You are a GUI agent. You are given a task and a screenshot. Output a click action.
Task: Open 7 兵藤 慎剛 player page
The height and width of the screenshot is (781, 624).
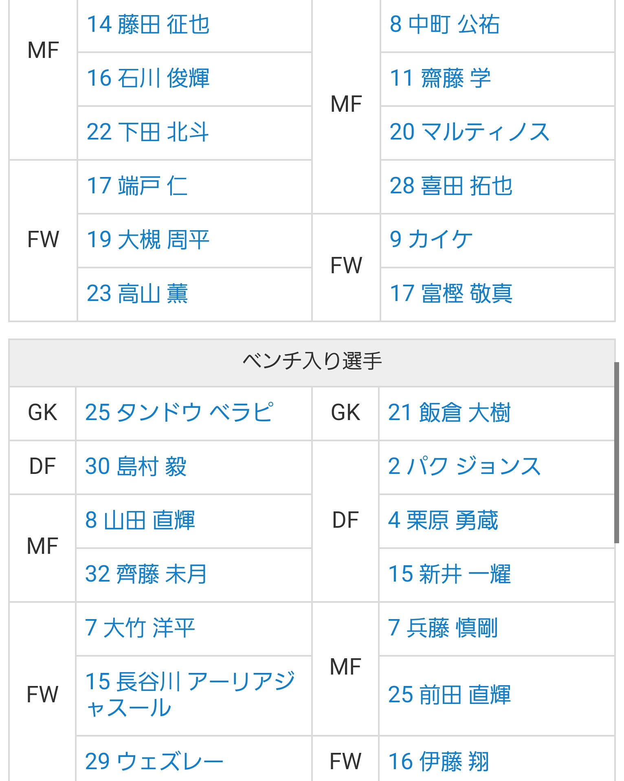coord(443,628)
